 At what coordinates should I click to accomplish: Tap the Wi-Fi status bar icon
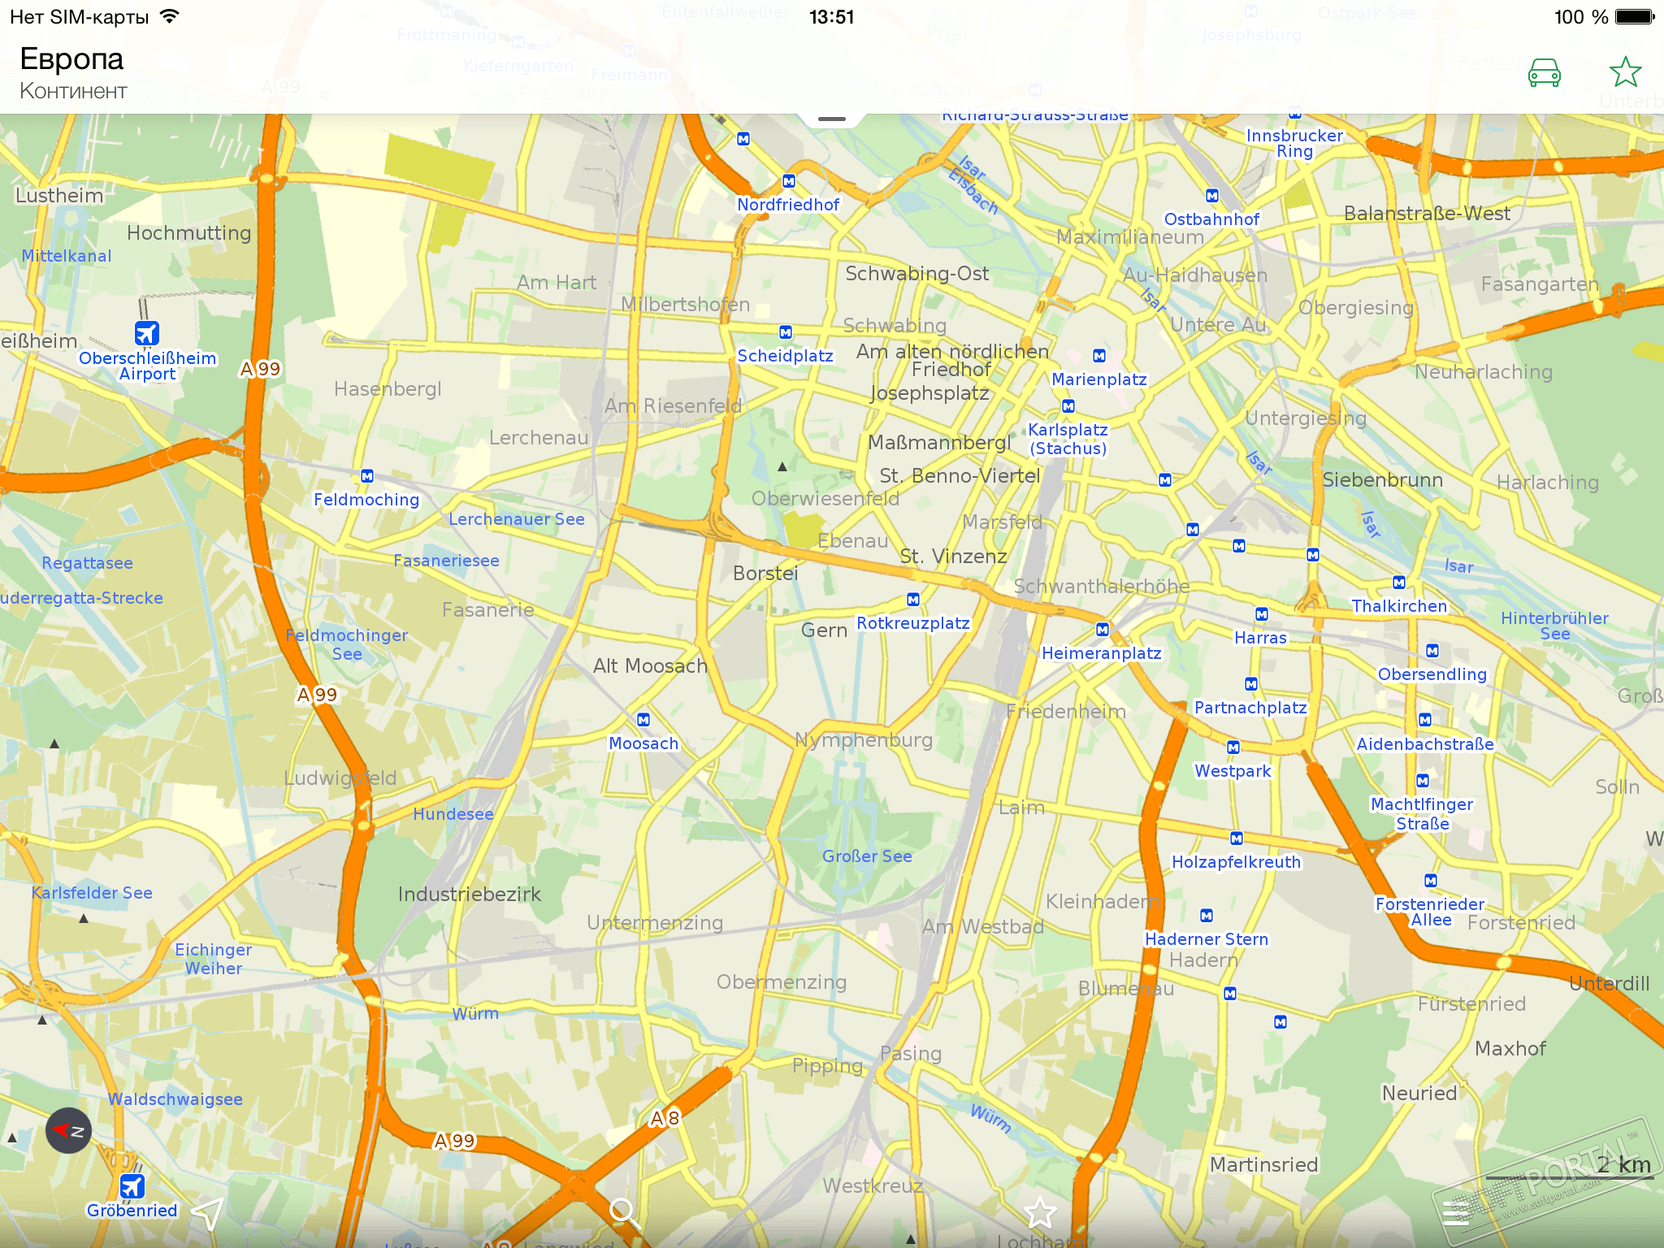click(169, 16)
